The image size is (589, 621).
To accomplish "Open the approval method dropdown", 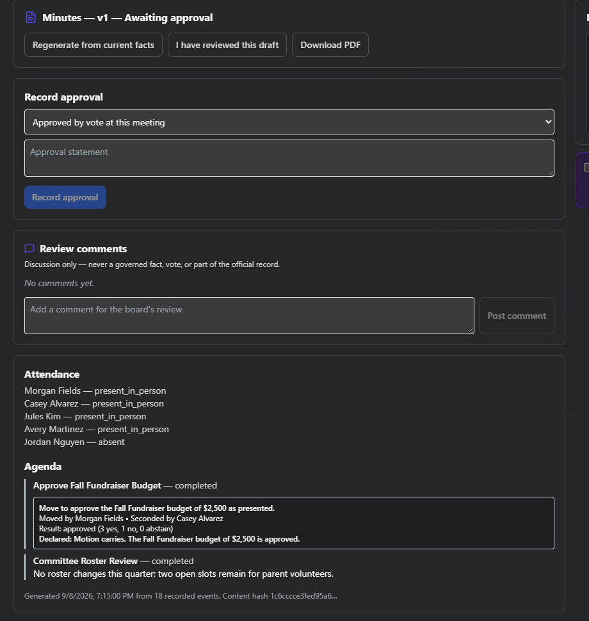I will [x=289, y=122].
